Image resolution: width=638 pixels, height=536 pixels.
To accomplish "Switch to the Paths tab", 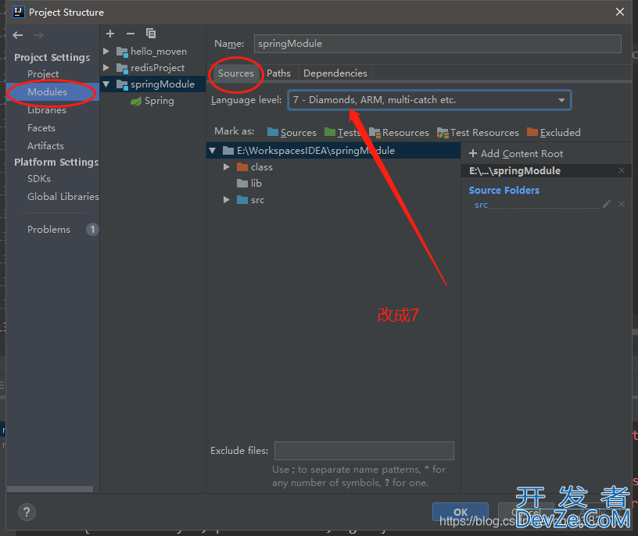I will 278,73.
